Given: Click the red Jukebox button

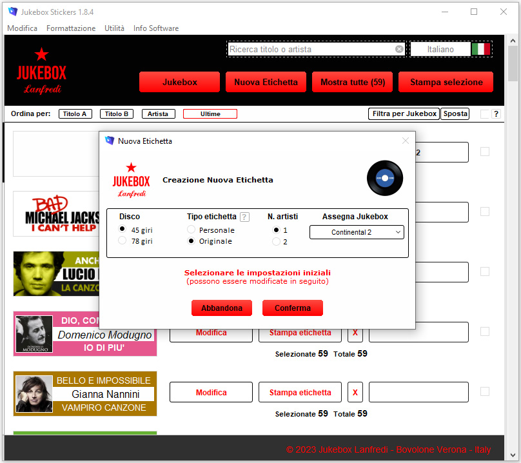Looking at the screenshot, I should tap(179, 82).
